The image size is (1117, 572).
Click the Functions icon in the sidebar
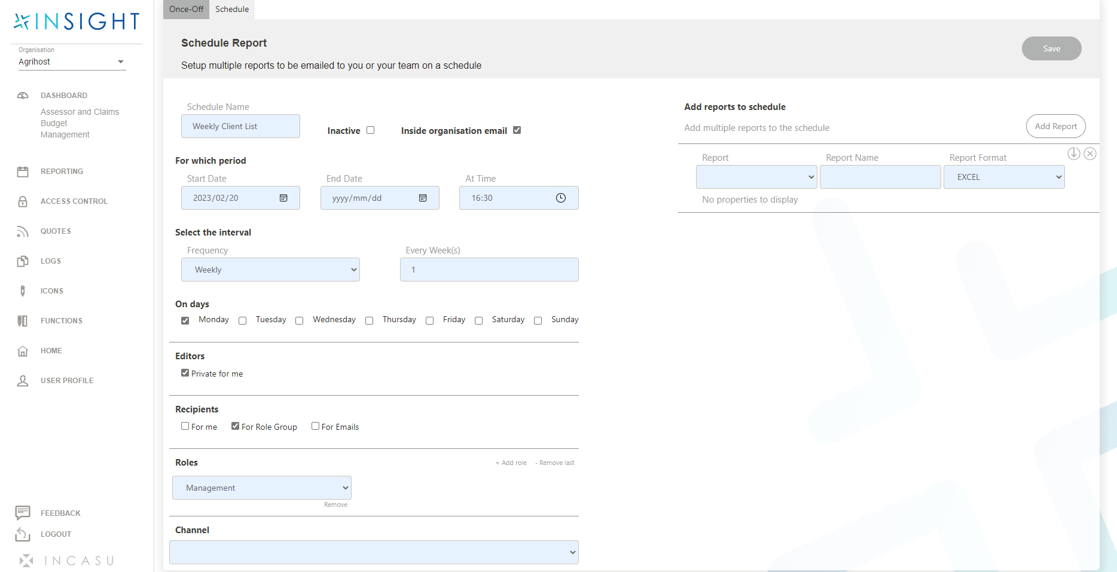(23, 321)
